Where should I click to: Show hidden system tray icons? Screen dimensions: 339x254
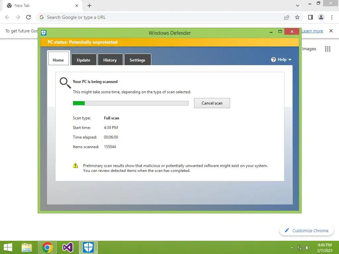tap(292, 248)
